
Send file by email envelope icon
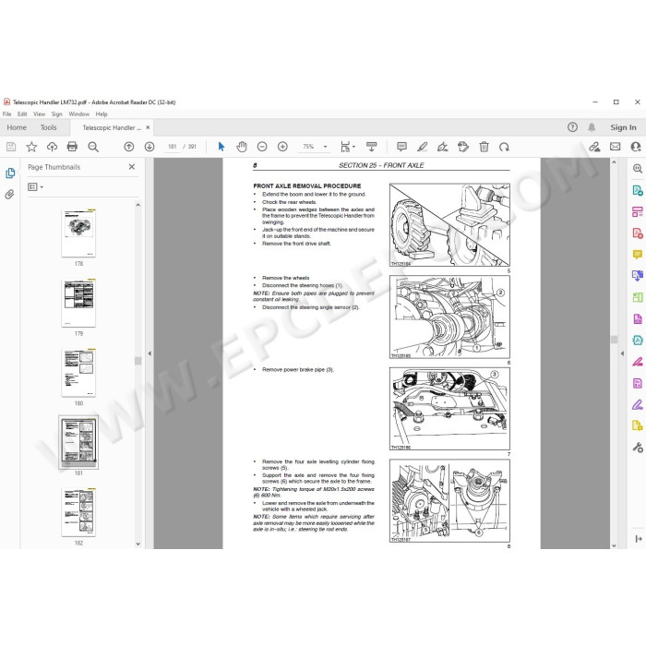click(x=616, y=147)
